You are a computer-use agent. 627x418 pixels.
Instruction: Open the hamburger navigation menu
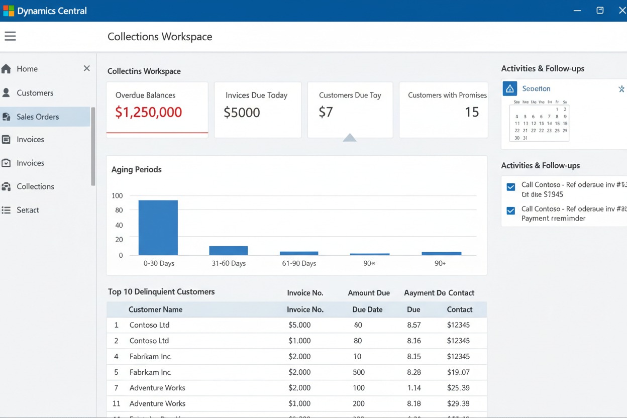10,36
